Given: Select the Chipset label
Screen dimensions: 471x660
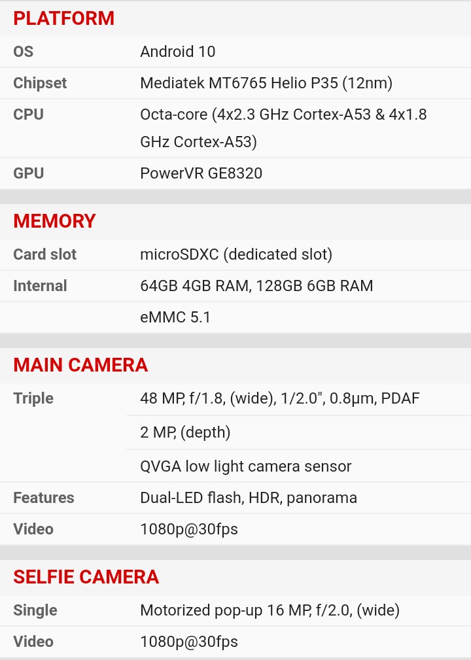Looking at the screenshot, I should pos(40,83).
